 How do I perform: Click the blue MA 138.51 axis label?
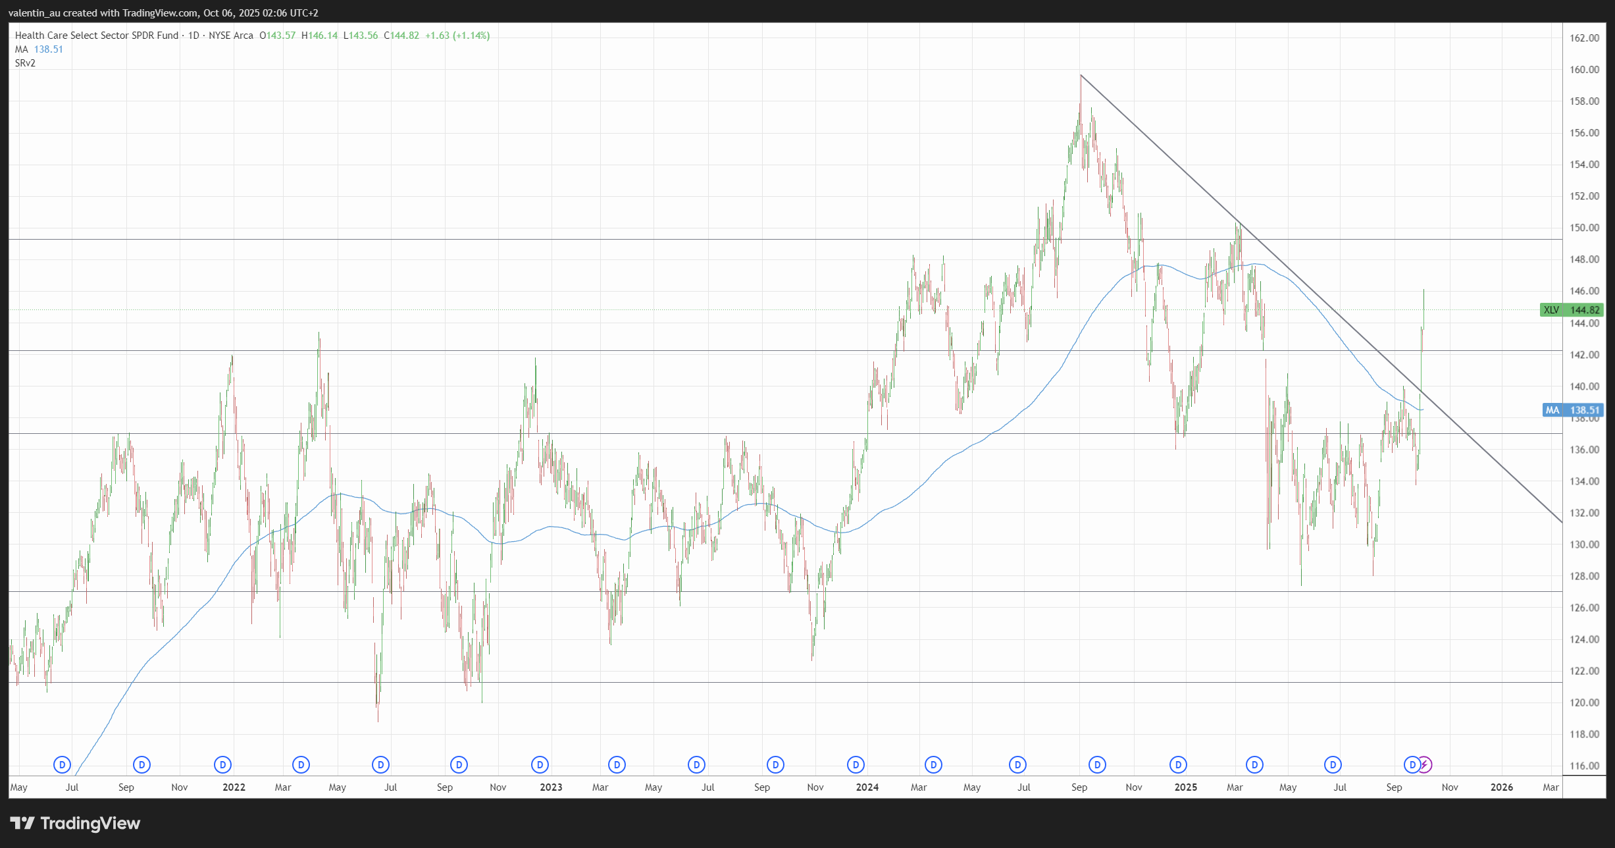pos(1572,410)
